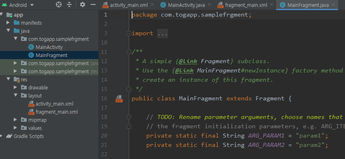Click the layout folder icon

24,95
